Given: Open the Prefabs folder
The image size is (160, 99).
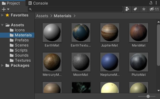Looking at the screenshot, I should tap(19, 40).
